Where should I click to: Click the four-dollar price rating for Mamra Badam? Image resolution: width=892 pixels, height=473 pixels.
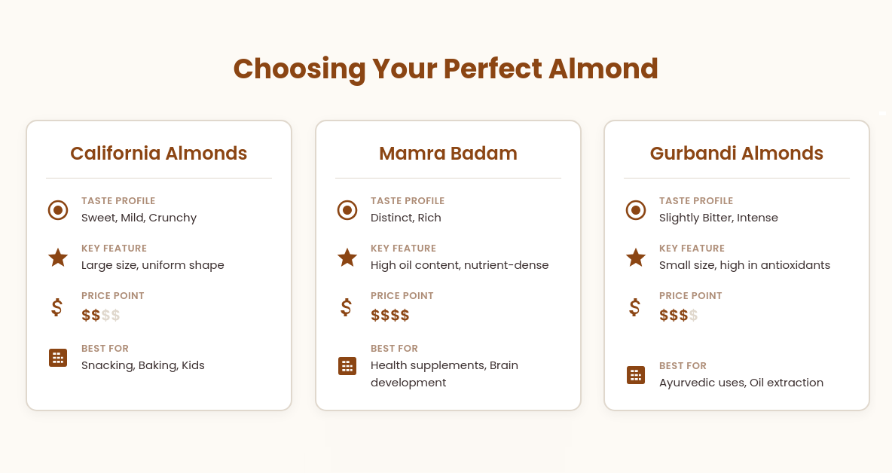(389, 315)
